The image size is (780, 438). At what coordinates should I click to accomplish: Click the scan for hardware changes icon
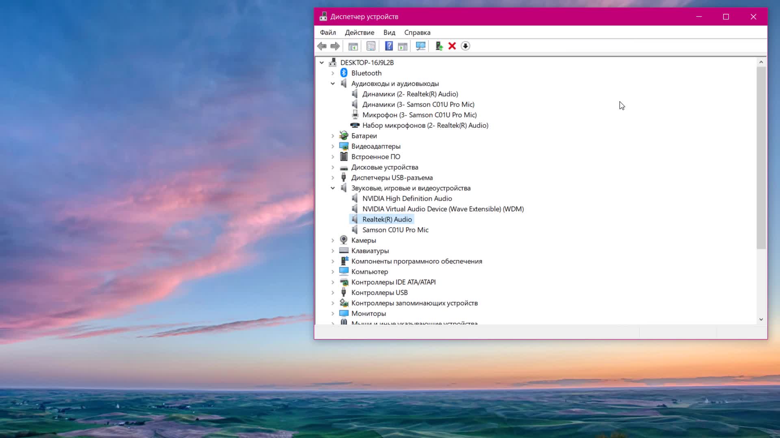420,46
